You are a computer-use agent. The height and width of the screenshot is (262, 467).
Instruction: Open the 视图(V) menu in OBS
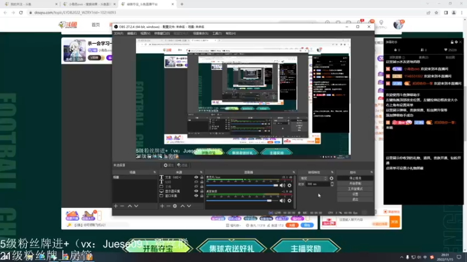145,34
